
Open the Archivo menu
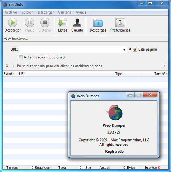(11, 12)
